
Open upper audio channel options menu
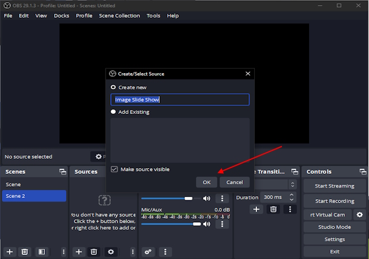[222, 199]
